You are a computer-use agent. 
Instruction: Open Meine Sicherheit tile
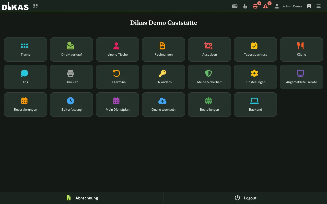click(x=209, y=77)
